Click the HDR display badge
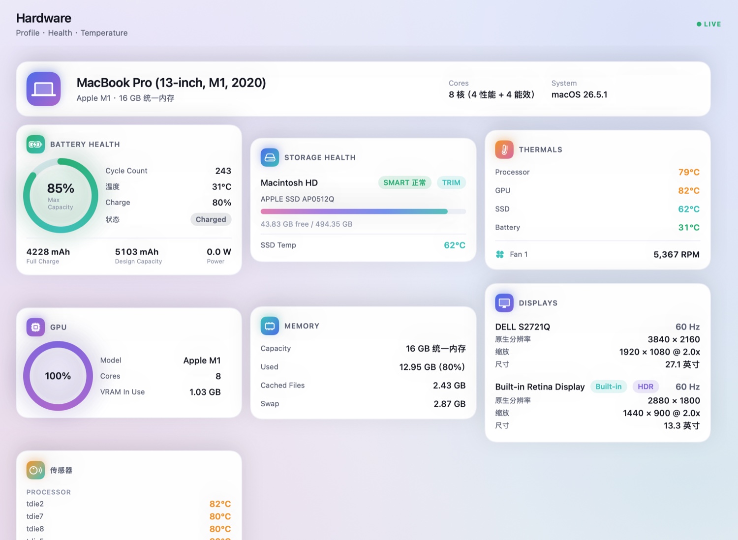The width and height of the screenshot is (738, 540). click(x=646, y=387)
